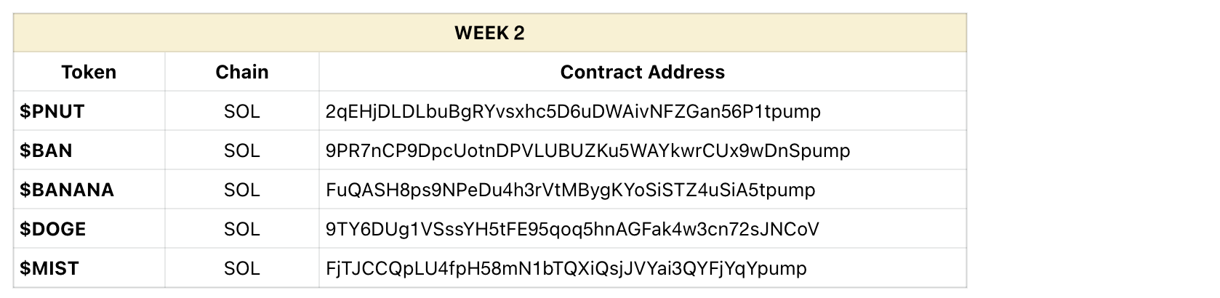Select the $BAN token cell
The image size is (1220, 298).
89,150
